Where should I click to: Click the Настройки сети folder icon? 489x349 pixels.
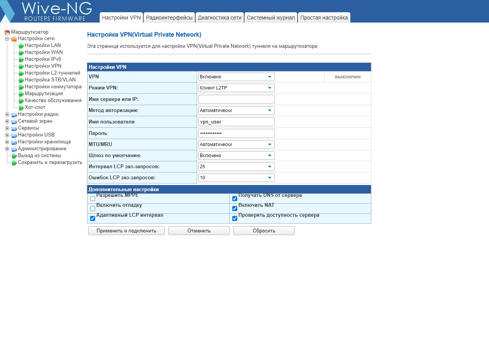[x=14, y=39]
